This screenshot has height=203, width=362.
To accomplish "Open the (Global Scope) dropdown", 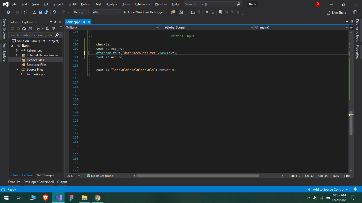I will [207, 27].
